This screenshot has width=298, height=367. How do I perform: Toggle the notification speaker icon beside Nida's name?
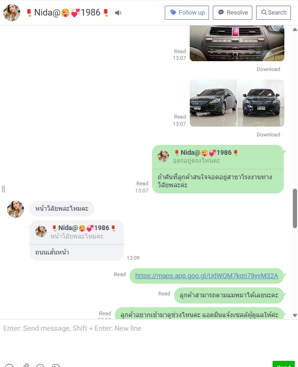pyautogui.click(x=118, y=13)
